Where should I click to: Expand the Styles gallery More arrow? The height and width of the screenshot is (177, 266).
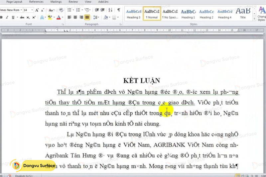point(254,19)
